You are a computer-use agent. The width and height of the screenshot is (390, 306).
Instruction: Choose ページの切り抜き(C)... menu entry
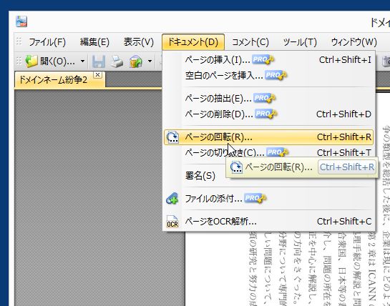pos(268,152)
